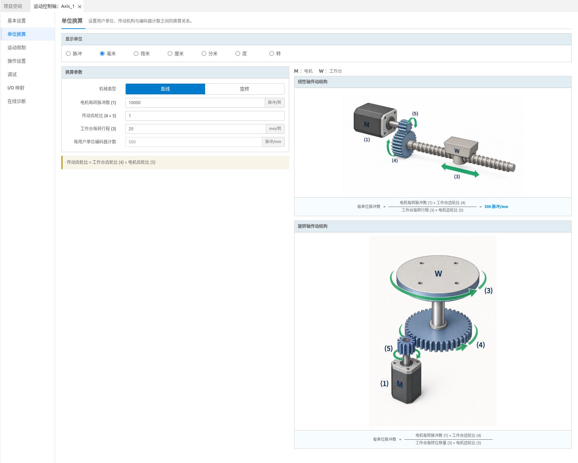Choose 直线 mechanical type
This screenshot has width=578, height=463.
click(165, 89)
